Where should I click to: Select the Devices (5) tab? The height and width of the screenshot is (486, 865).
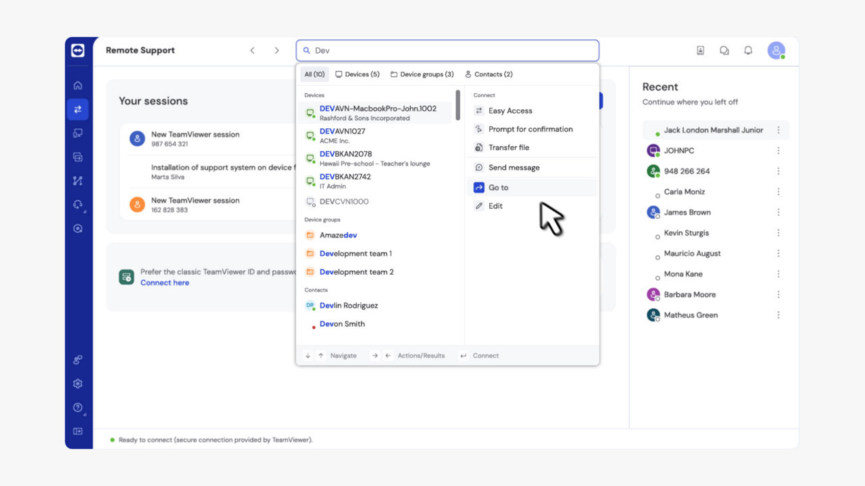(x=357, y=74)
